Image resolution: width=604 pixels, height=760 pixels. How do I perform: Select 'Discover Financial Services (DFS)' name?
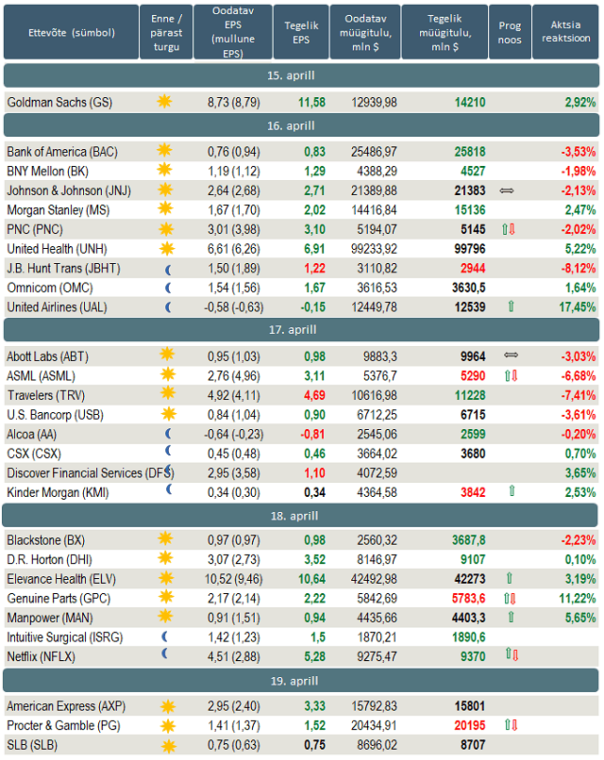coord(91,473)
